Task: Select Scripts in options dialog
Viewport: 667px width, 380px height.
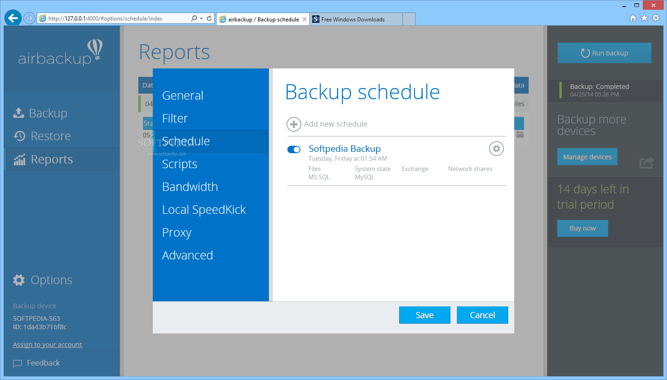Action: tap(211, 164)
